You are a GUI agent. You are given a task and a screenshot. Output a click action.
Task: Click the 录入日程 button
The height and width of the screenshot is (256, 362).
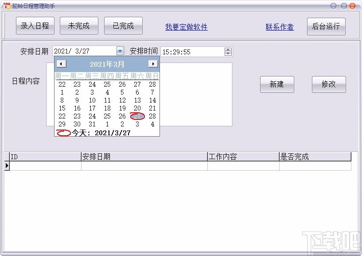pyautogui.click(x=35, y=26)
